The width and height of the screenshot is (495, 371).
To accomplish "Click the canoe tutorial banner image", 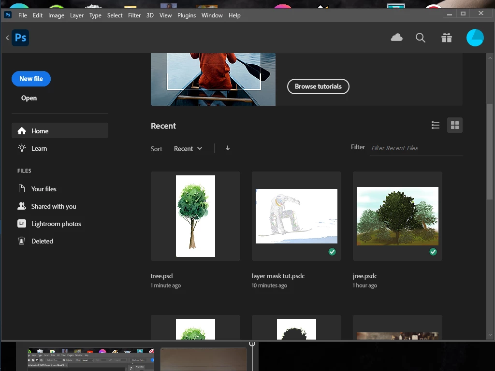I will click(x=213, y=79).
